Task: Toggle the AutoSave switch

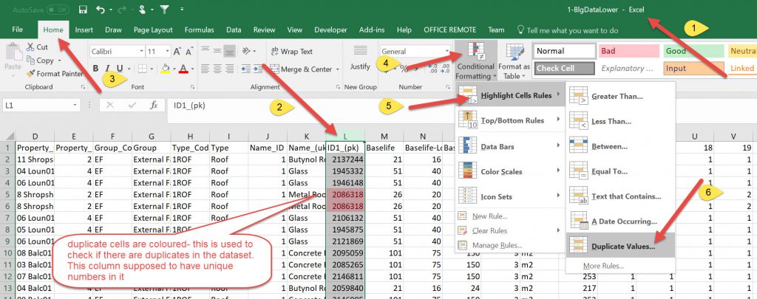Action: (58, 10)
